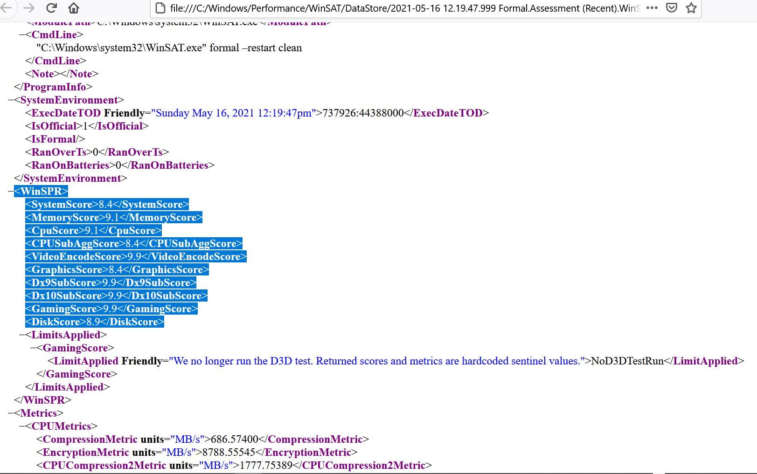The height and width of the screenshot is (474, 757).
Task: Open the page actions three-dot menu
Action: point(652,8)
